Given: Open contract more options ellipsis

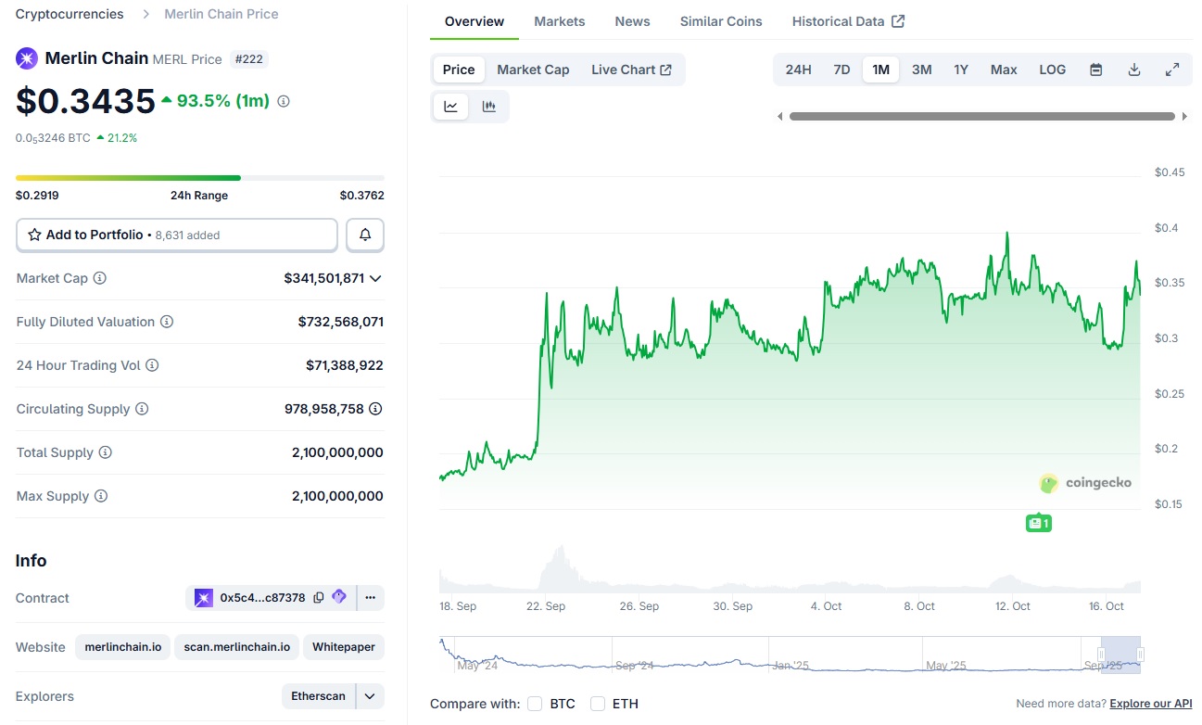Looking at the screenshot, I should click(x=370, y=598).
